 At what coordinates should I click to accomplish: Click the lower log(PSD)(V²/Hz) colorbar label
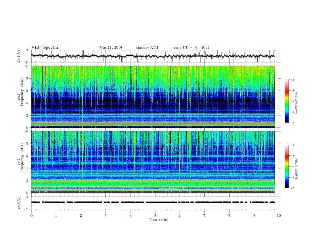pos(297,168)
